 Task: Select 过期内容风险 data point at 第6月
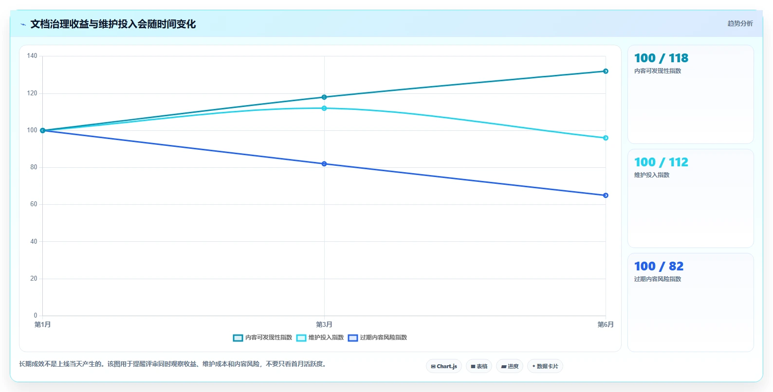(x=606, y=196)
